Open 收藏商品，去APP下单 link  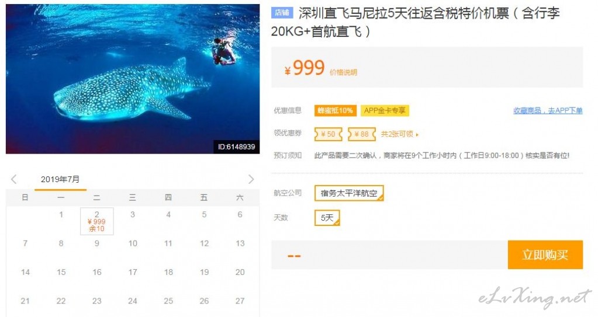(x=548, y=110)
